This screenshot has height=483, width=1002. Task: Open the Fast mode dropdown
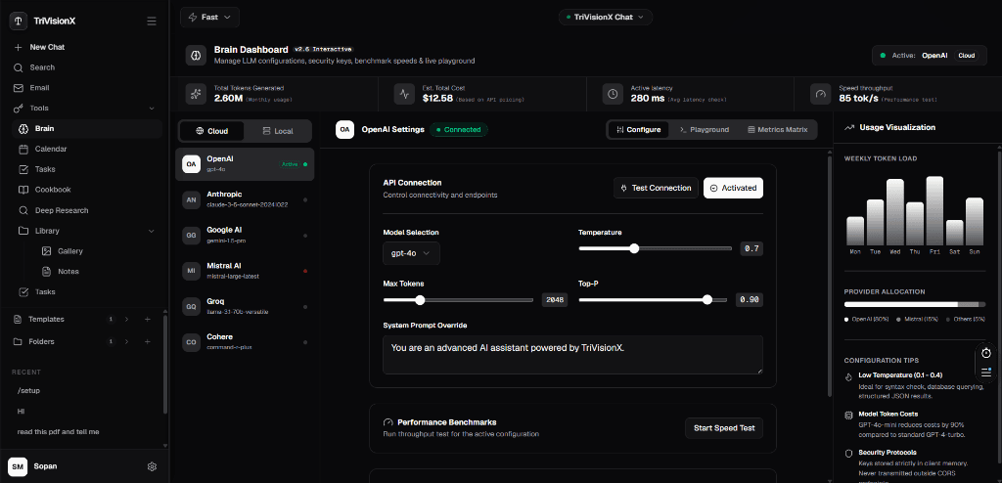(209, 18)
